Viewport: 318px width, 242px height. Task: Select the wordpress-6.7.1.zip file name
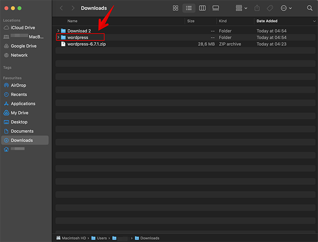[x=87, y=44]
